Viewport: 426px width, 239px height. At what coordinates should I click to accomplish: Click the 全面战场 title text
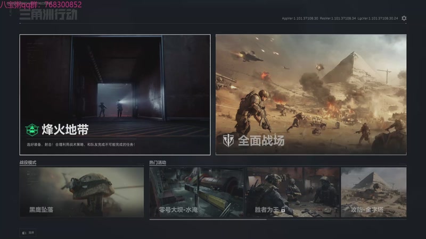[261, 140]
